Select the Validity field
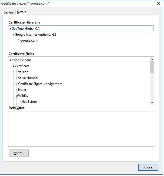164x176 pixels. 23,96
